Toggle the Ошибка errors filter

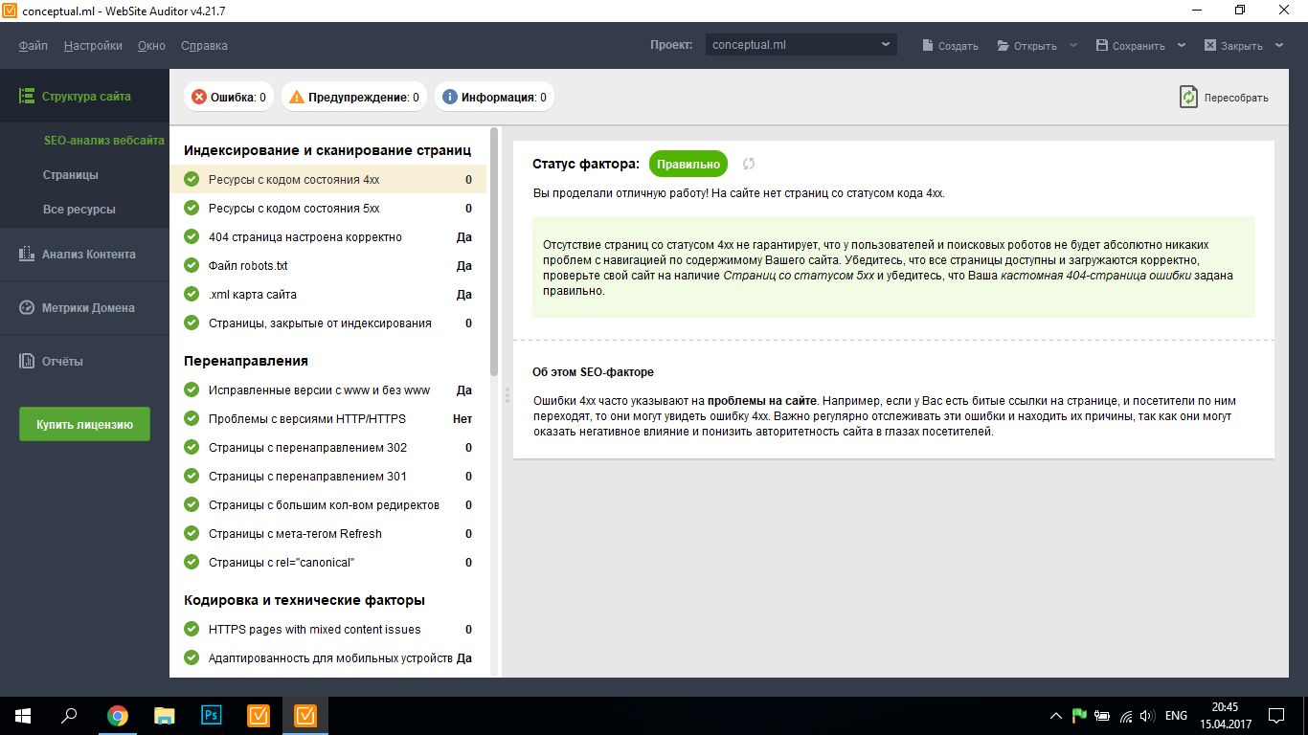[x=229, y=97]
